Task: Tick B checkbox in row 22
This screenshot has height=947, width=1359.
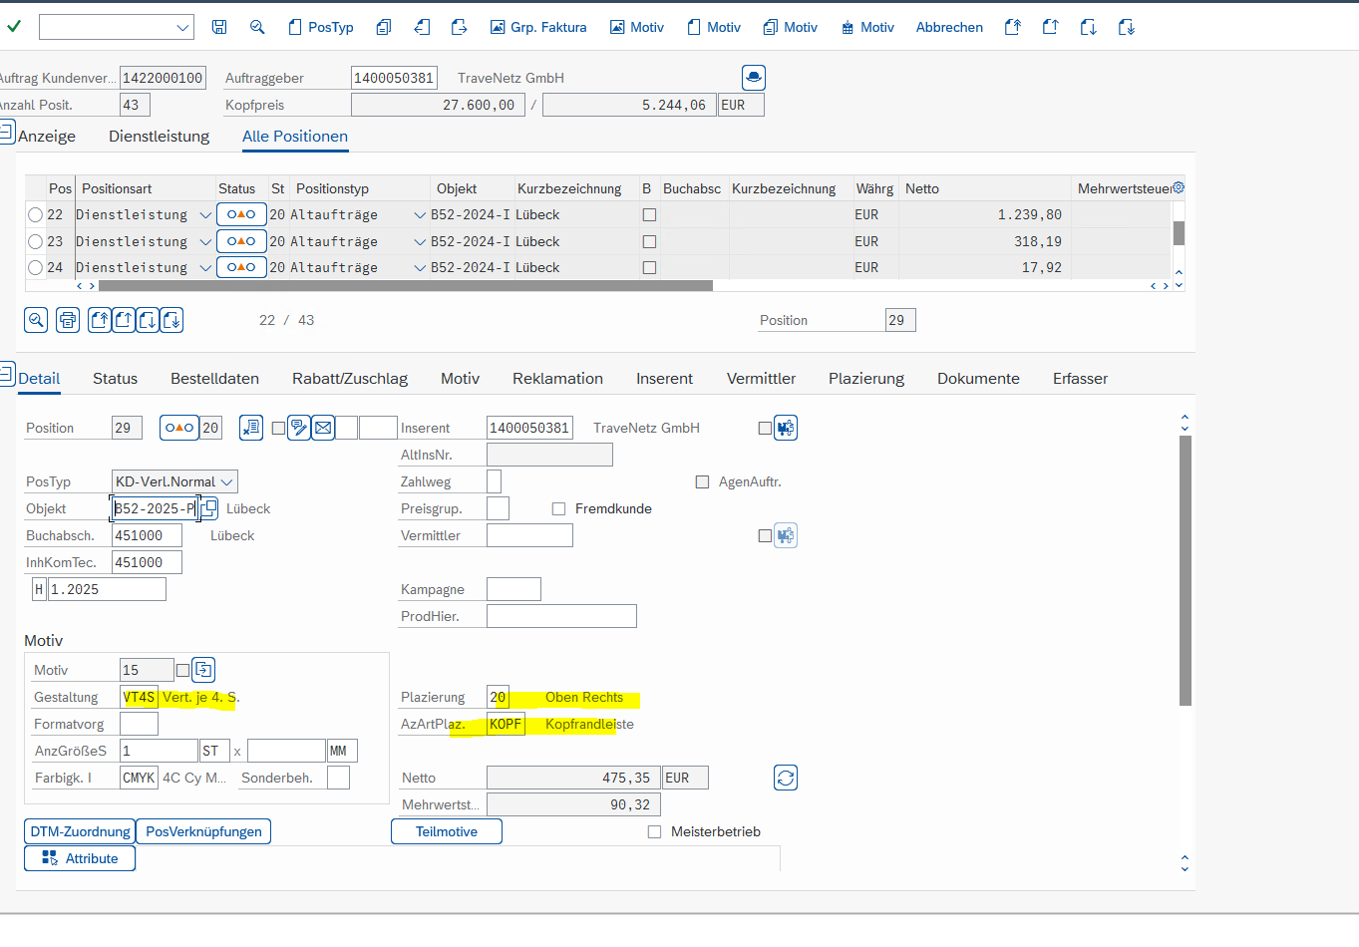Action: coord(649,214)
